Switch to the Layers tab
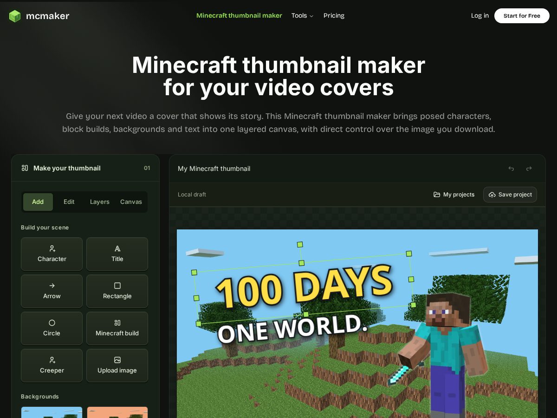Viewport: 557px width, 418px height. (x=100, y=202)
